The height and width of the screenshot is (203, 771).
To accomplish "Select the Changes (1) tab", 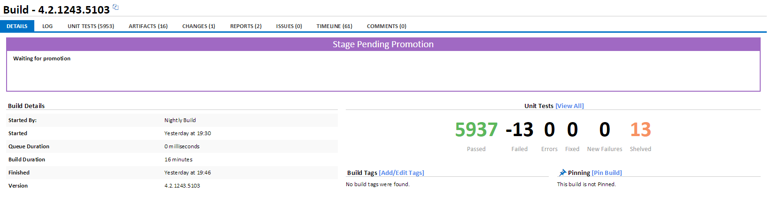I will 199,26.
